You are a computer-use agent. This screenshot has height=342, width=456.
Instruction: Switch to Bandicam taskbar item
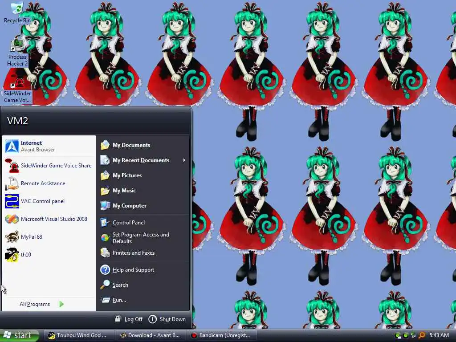pos(221,335)
